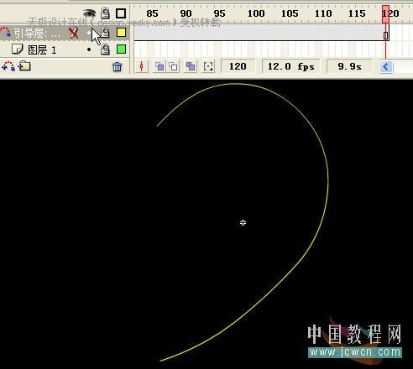
Task: Click the frame rate 12.0 fps field
Action: pos(290,66)
